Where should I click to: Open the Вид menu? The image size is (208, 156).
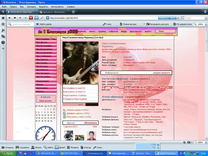point(22,7)
